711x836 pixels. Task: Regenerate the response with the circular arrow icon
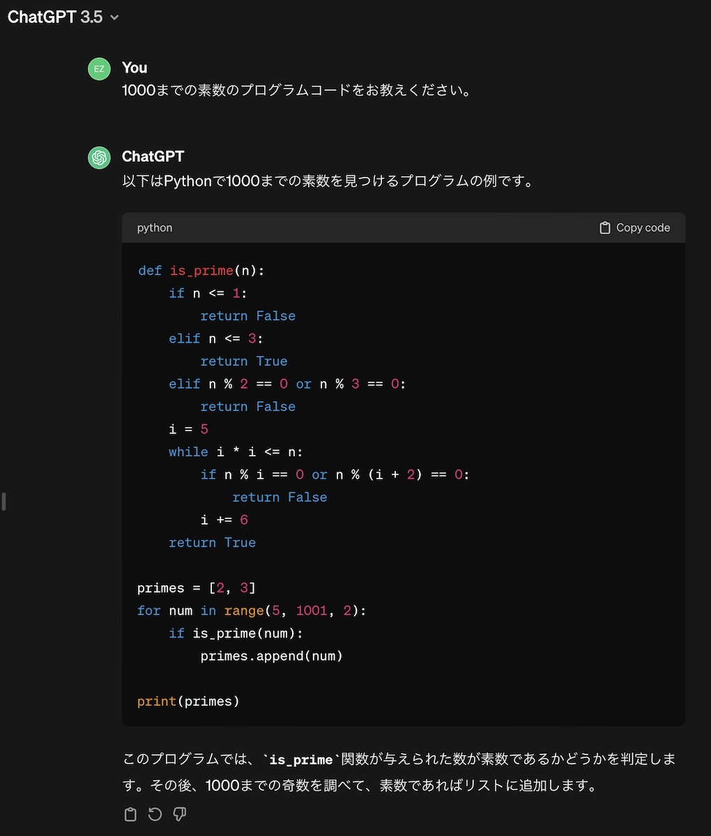(x=155, y=814)
